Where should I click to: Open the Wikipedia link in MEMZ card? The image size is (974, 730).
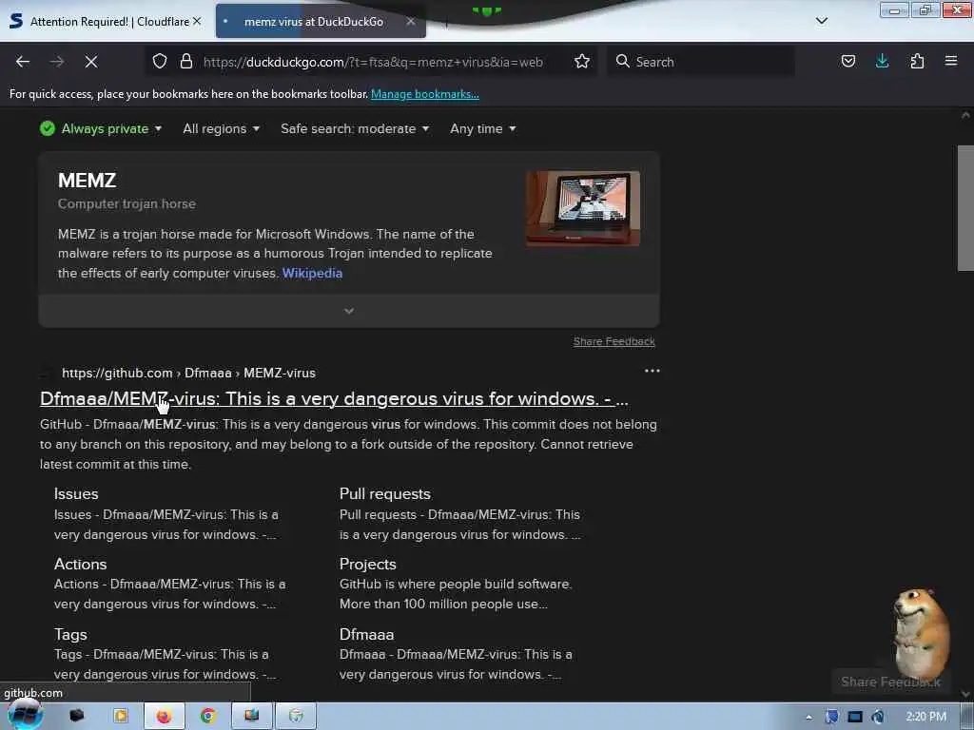[x=312, y=273]
